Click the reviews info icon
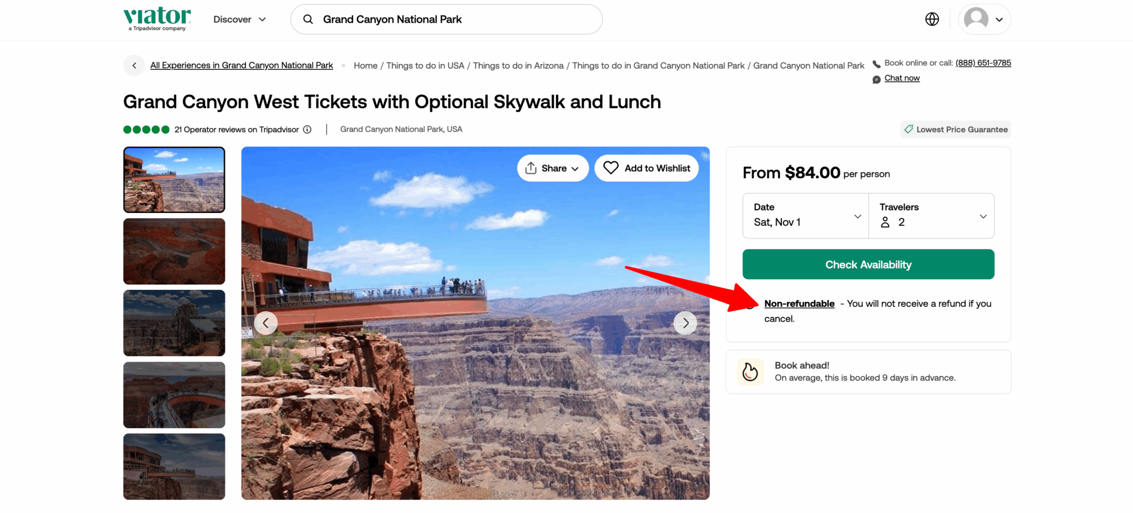Screen dimensions: 1133x513 (x=307, y=130)
